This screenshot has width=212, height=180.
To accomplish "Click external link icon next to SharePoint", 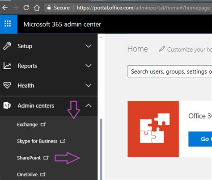I will point(46,158).
